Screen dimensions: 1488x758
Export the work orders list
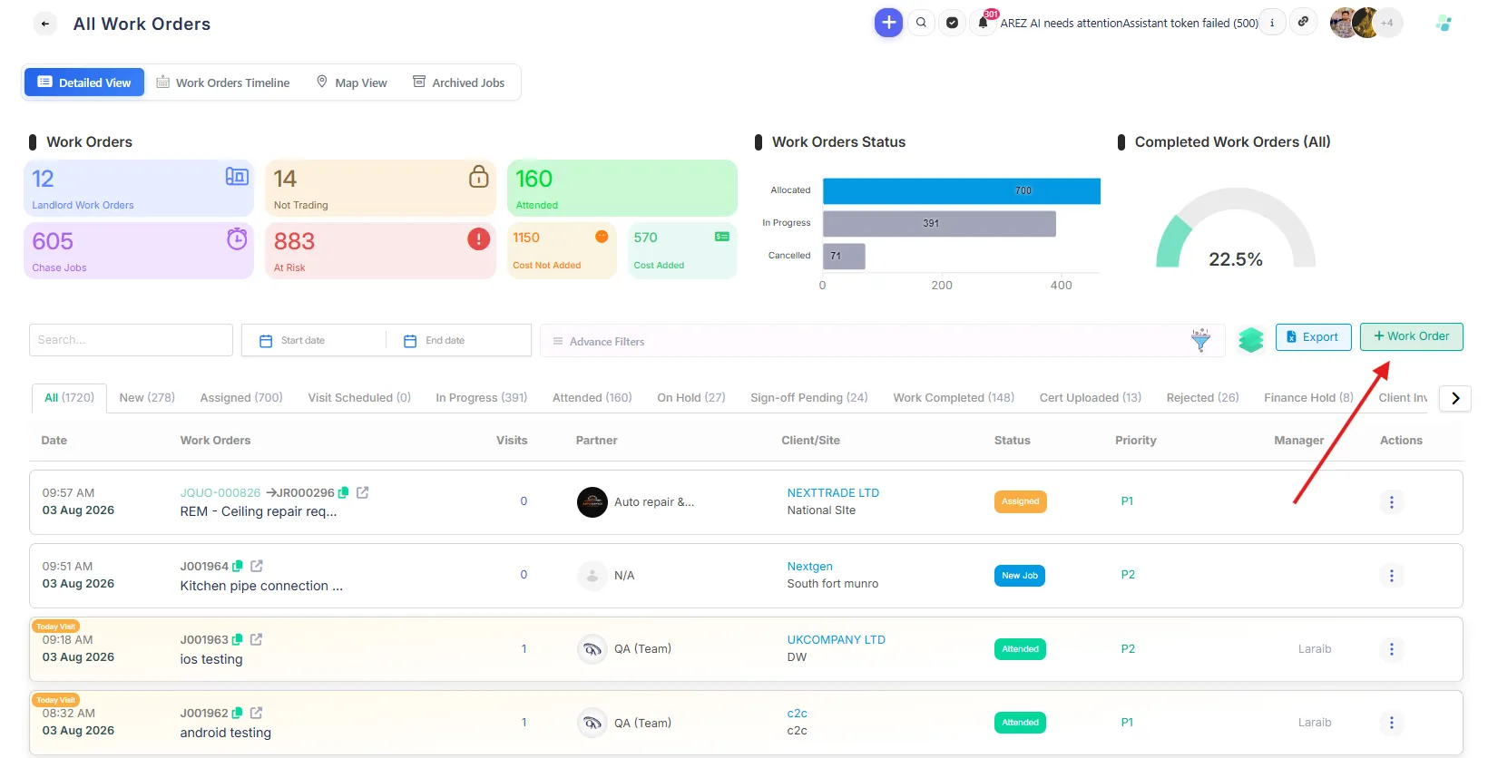point(1313,336)
